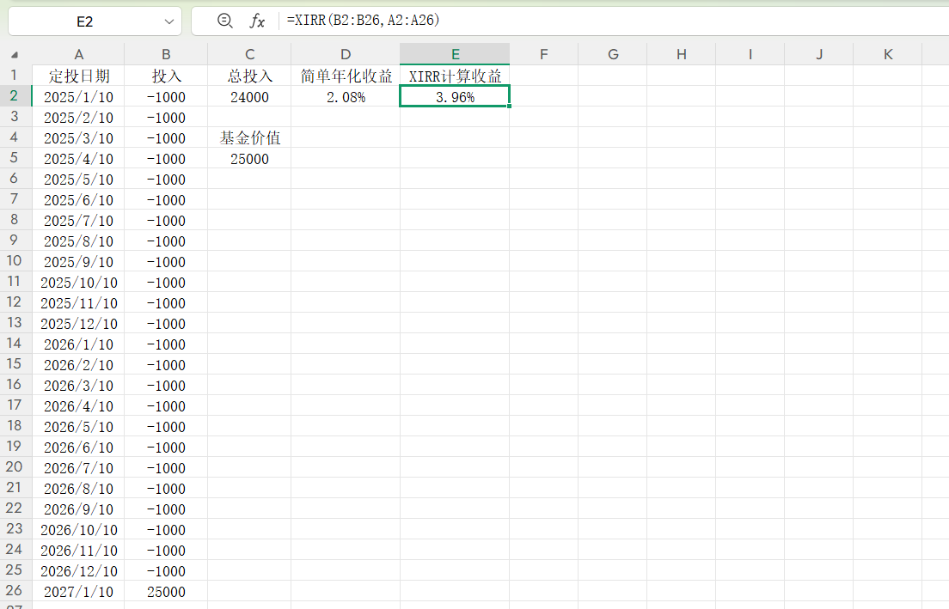Viewport: 949px width, 609px height.
Task: Click the select-all corner above row headers
Action: click(14, 53)
